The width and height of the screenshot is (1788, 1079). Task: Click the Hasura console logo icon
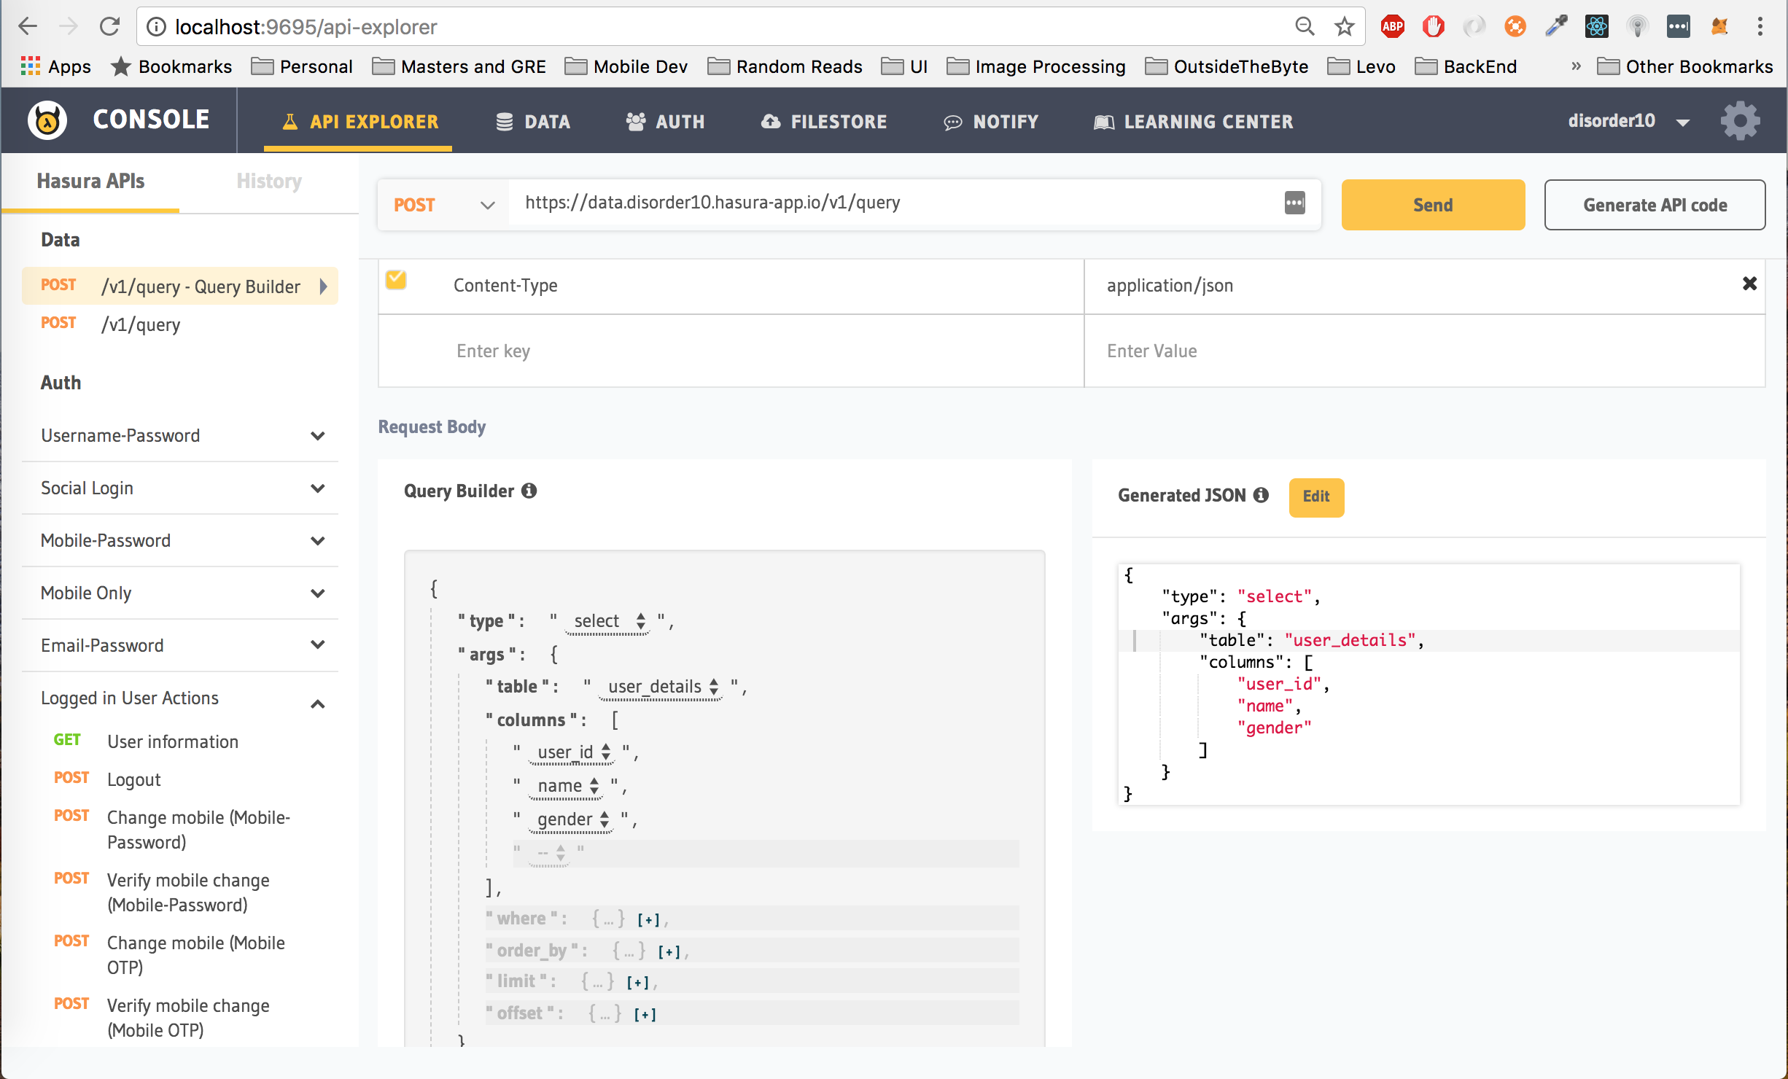(47, 120)
